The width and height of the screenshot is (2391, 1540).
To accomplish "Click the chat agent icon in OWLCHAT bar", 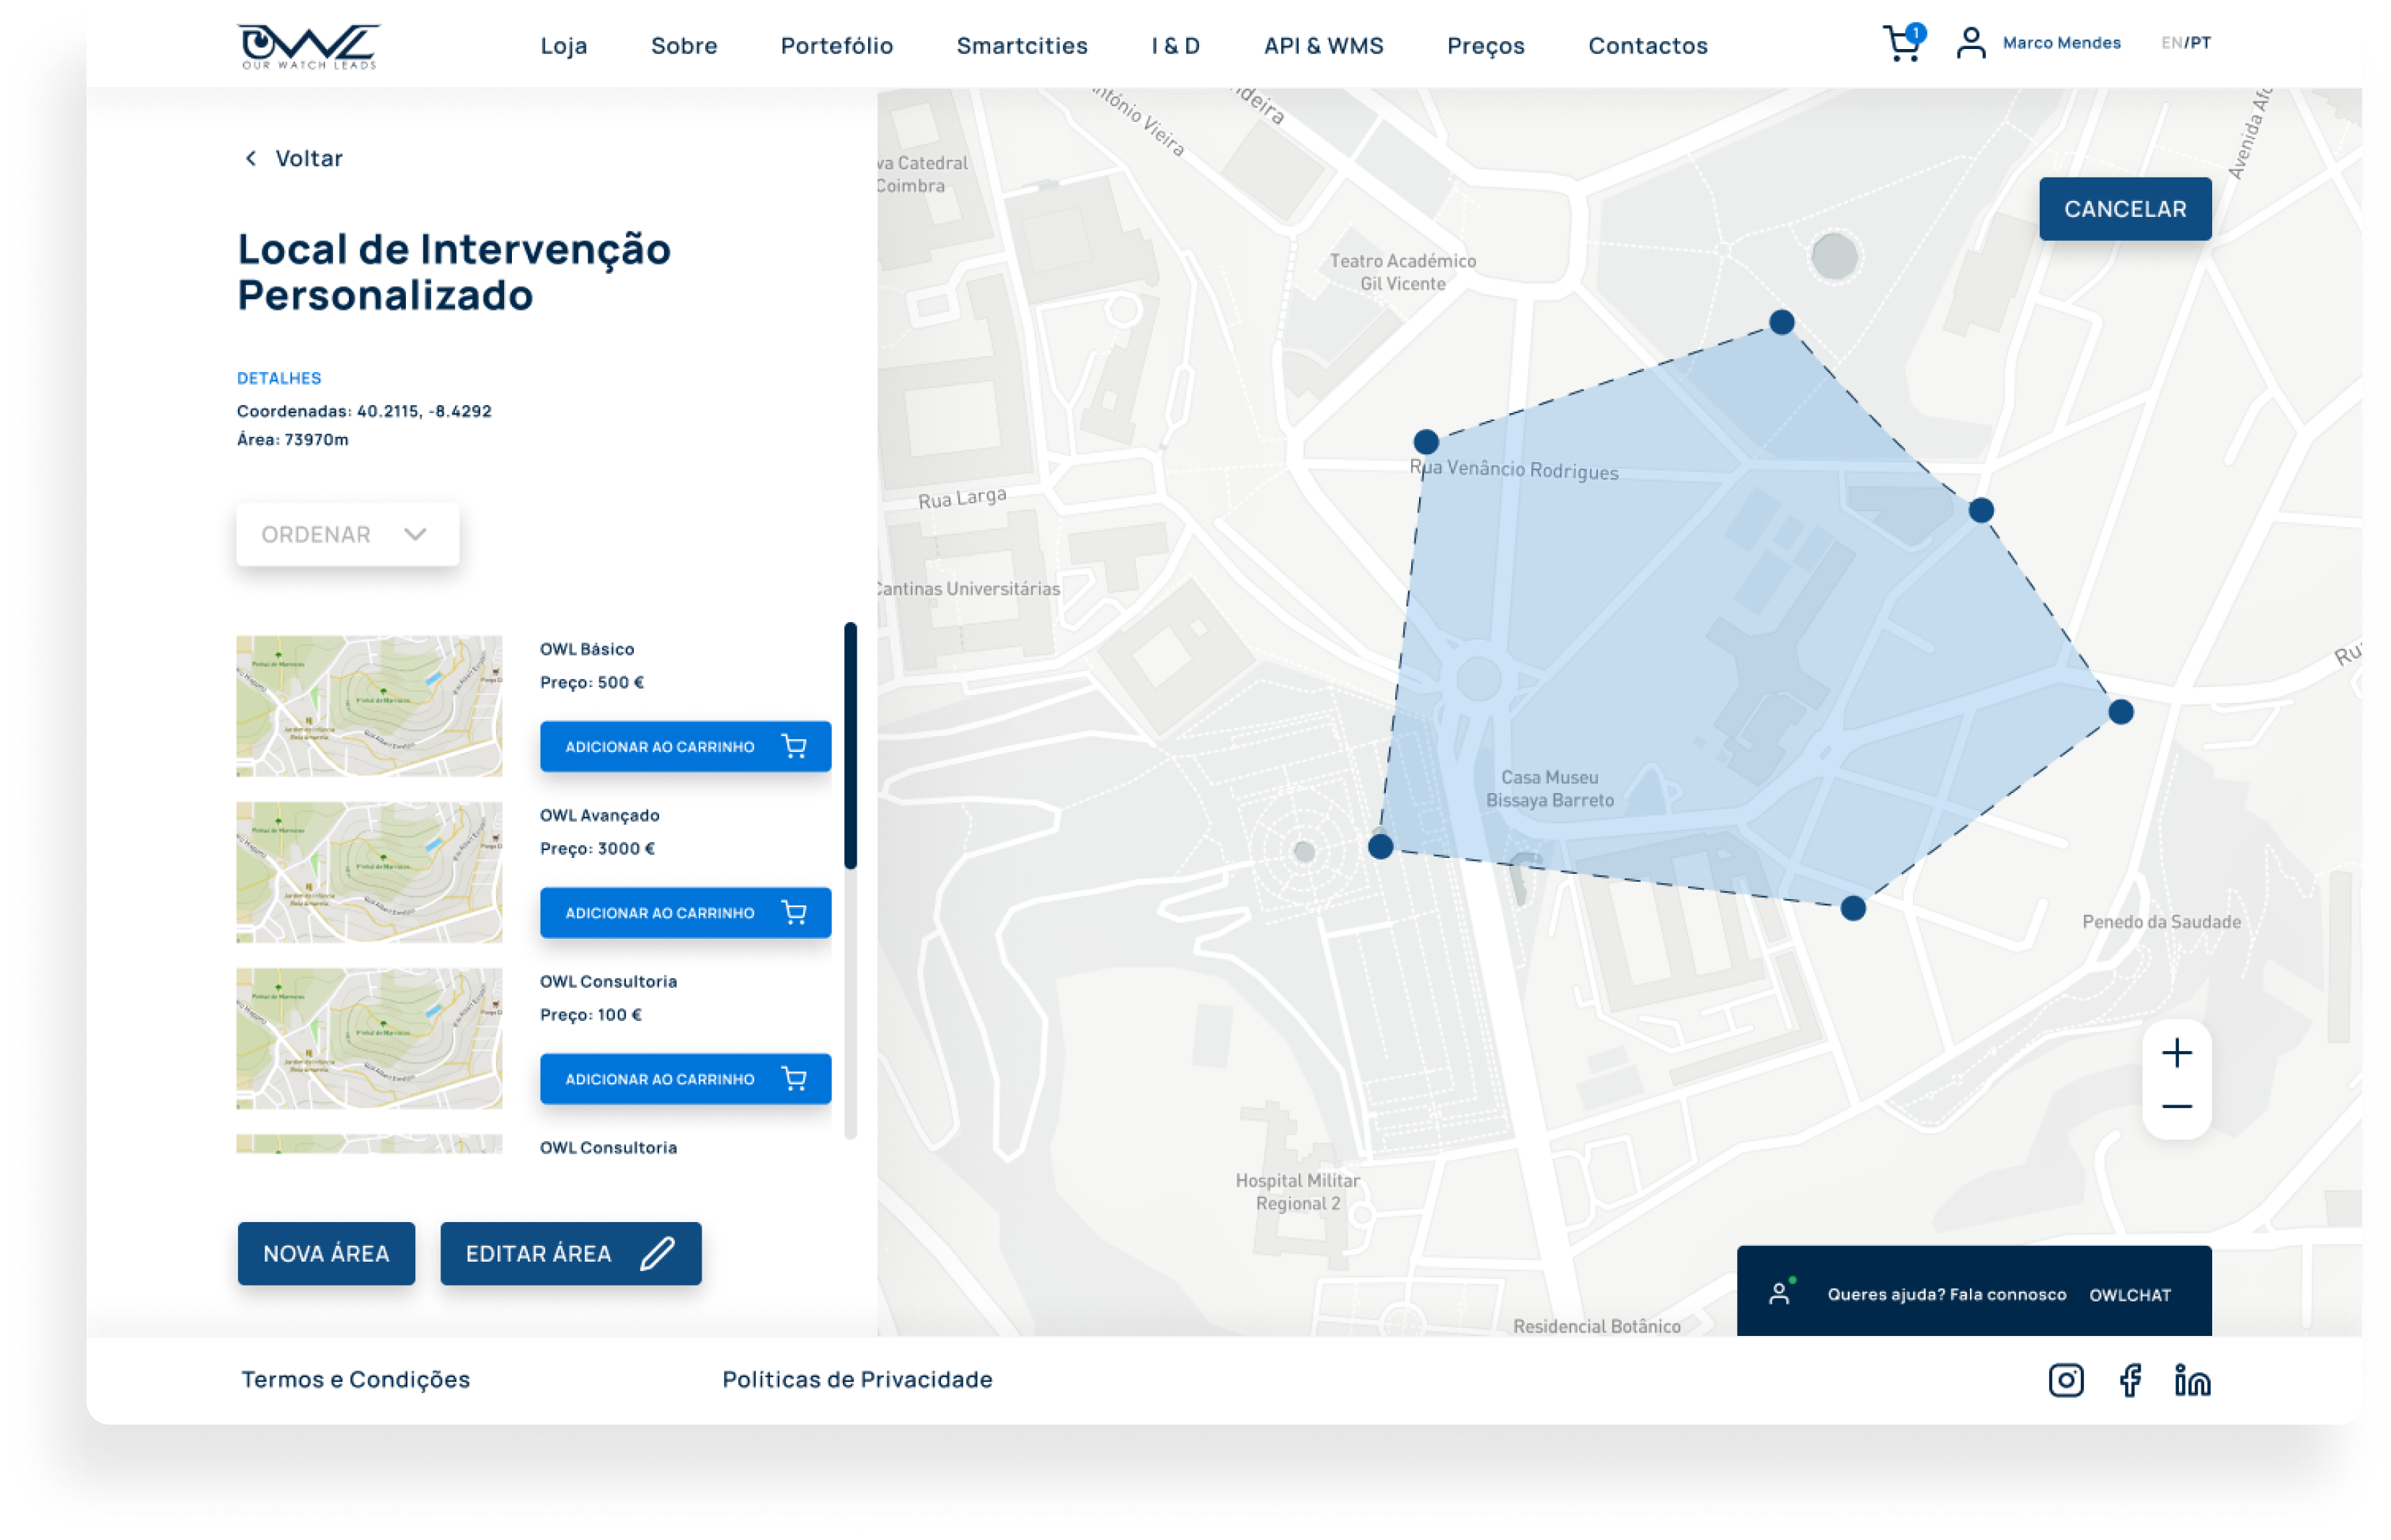I will tap(1780, 1292).
